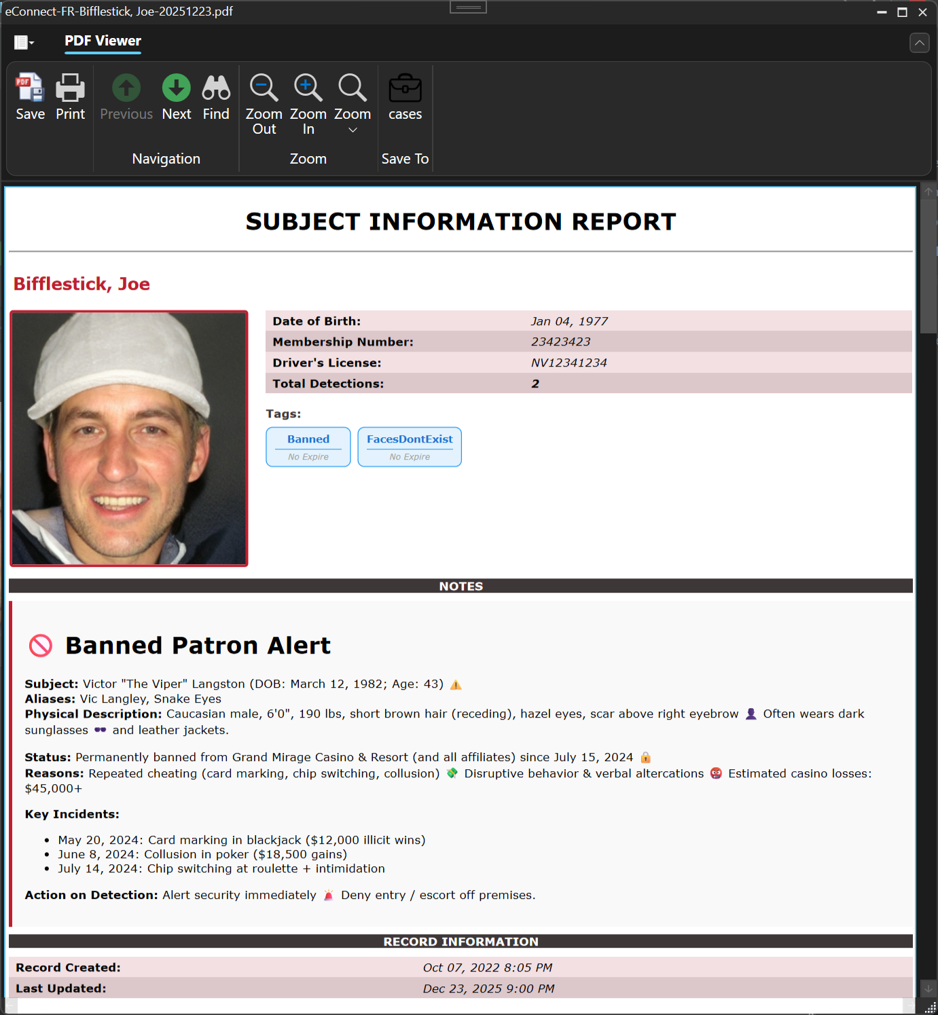Click the window drag handle at top center
The width and height of the screenshot is (938, 1015).
(468, 6)
